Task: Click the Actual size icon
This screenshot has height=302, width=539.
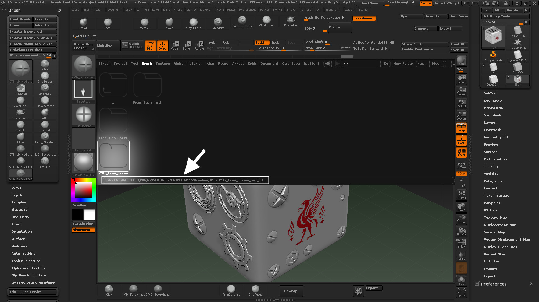Action: pyautogui.click(x=461, y=104)
